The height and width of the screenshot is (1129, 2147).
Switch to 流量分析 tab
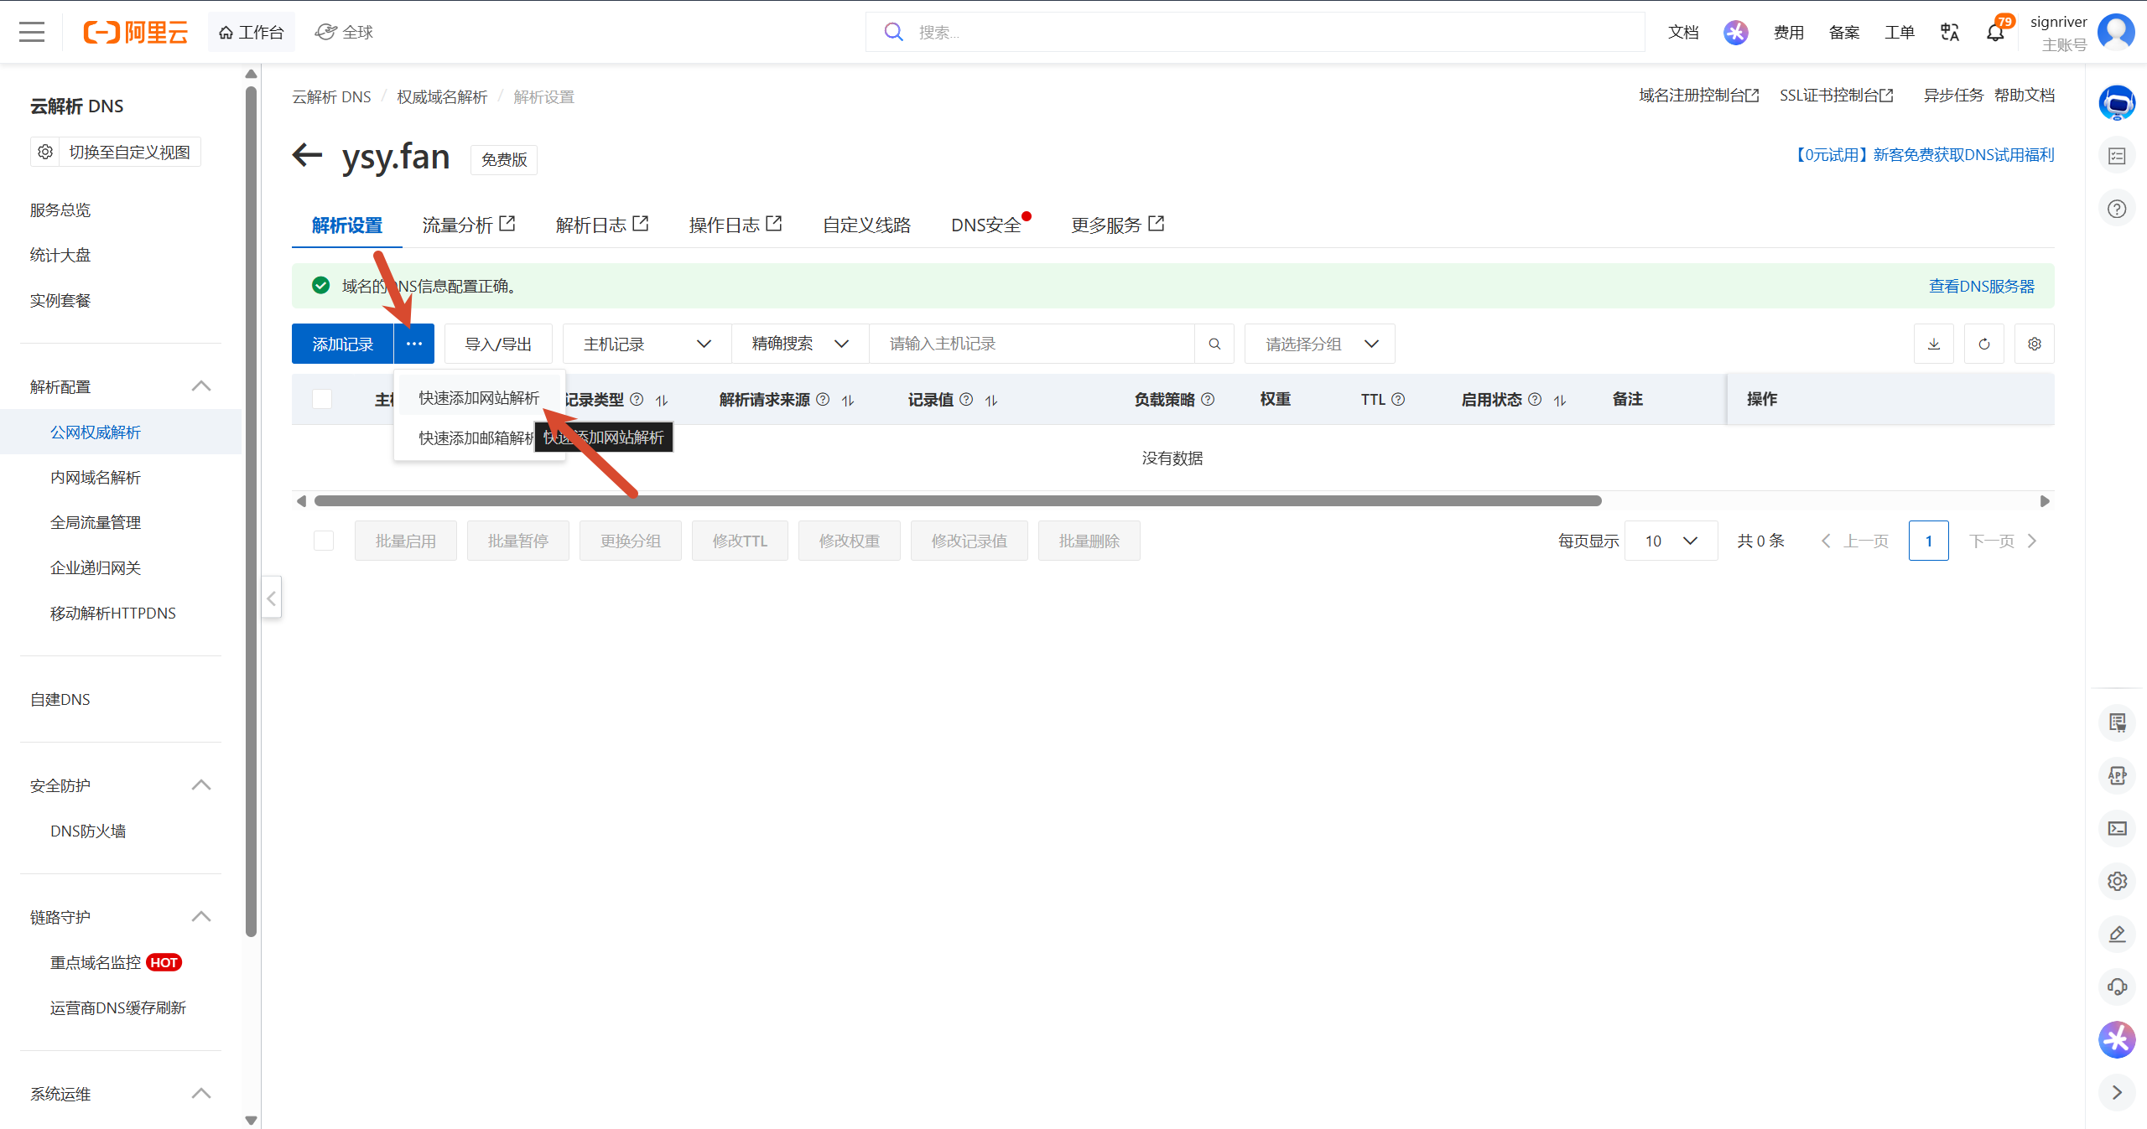click(x=468, y=225)
